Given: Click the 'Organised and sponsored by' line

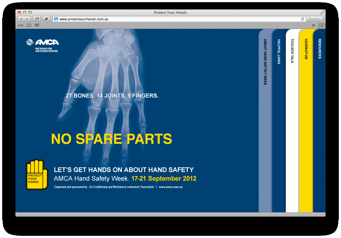Looking at the screenshot, I should 104,187.
